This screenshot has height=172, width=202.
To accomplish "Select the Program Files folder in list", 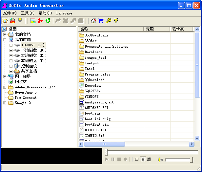I will [x=97, y=74].
